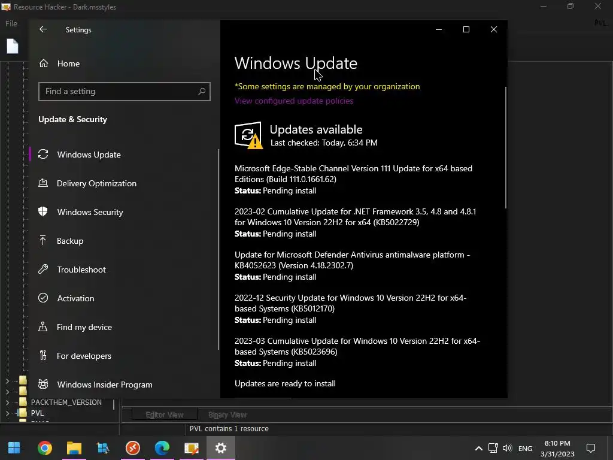Expand the PVL tree node

point(7,413)
